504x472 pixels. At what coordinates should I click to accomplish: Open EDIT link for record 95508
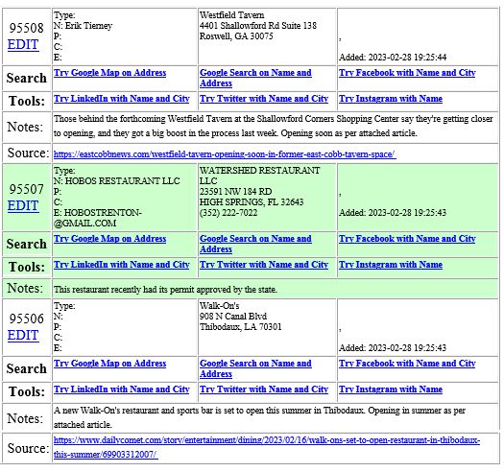click(x=23, y=45)
